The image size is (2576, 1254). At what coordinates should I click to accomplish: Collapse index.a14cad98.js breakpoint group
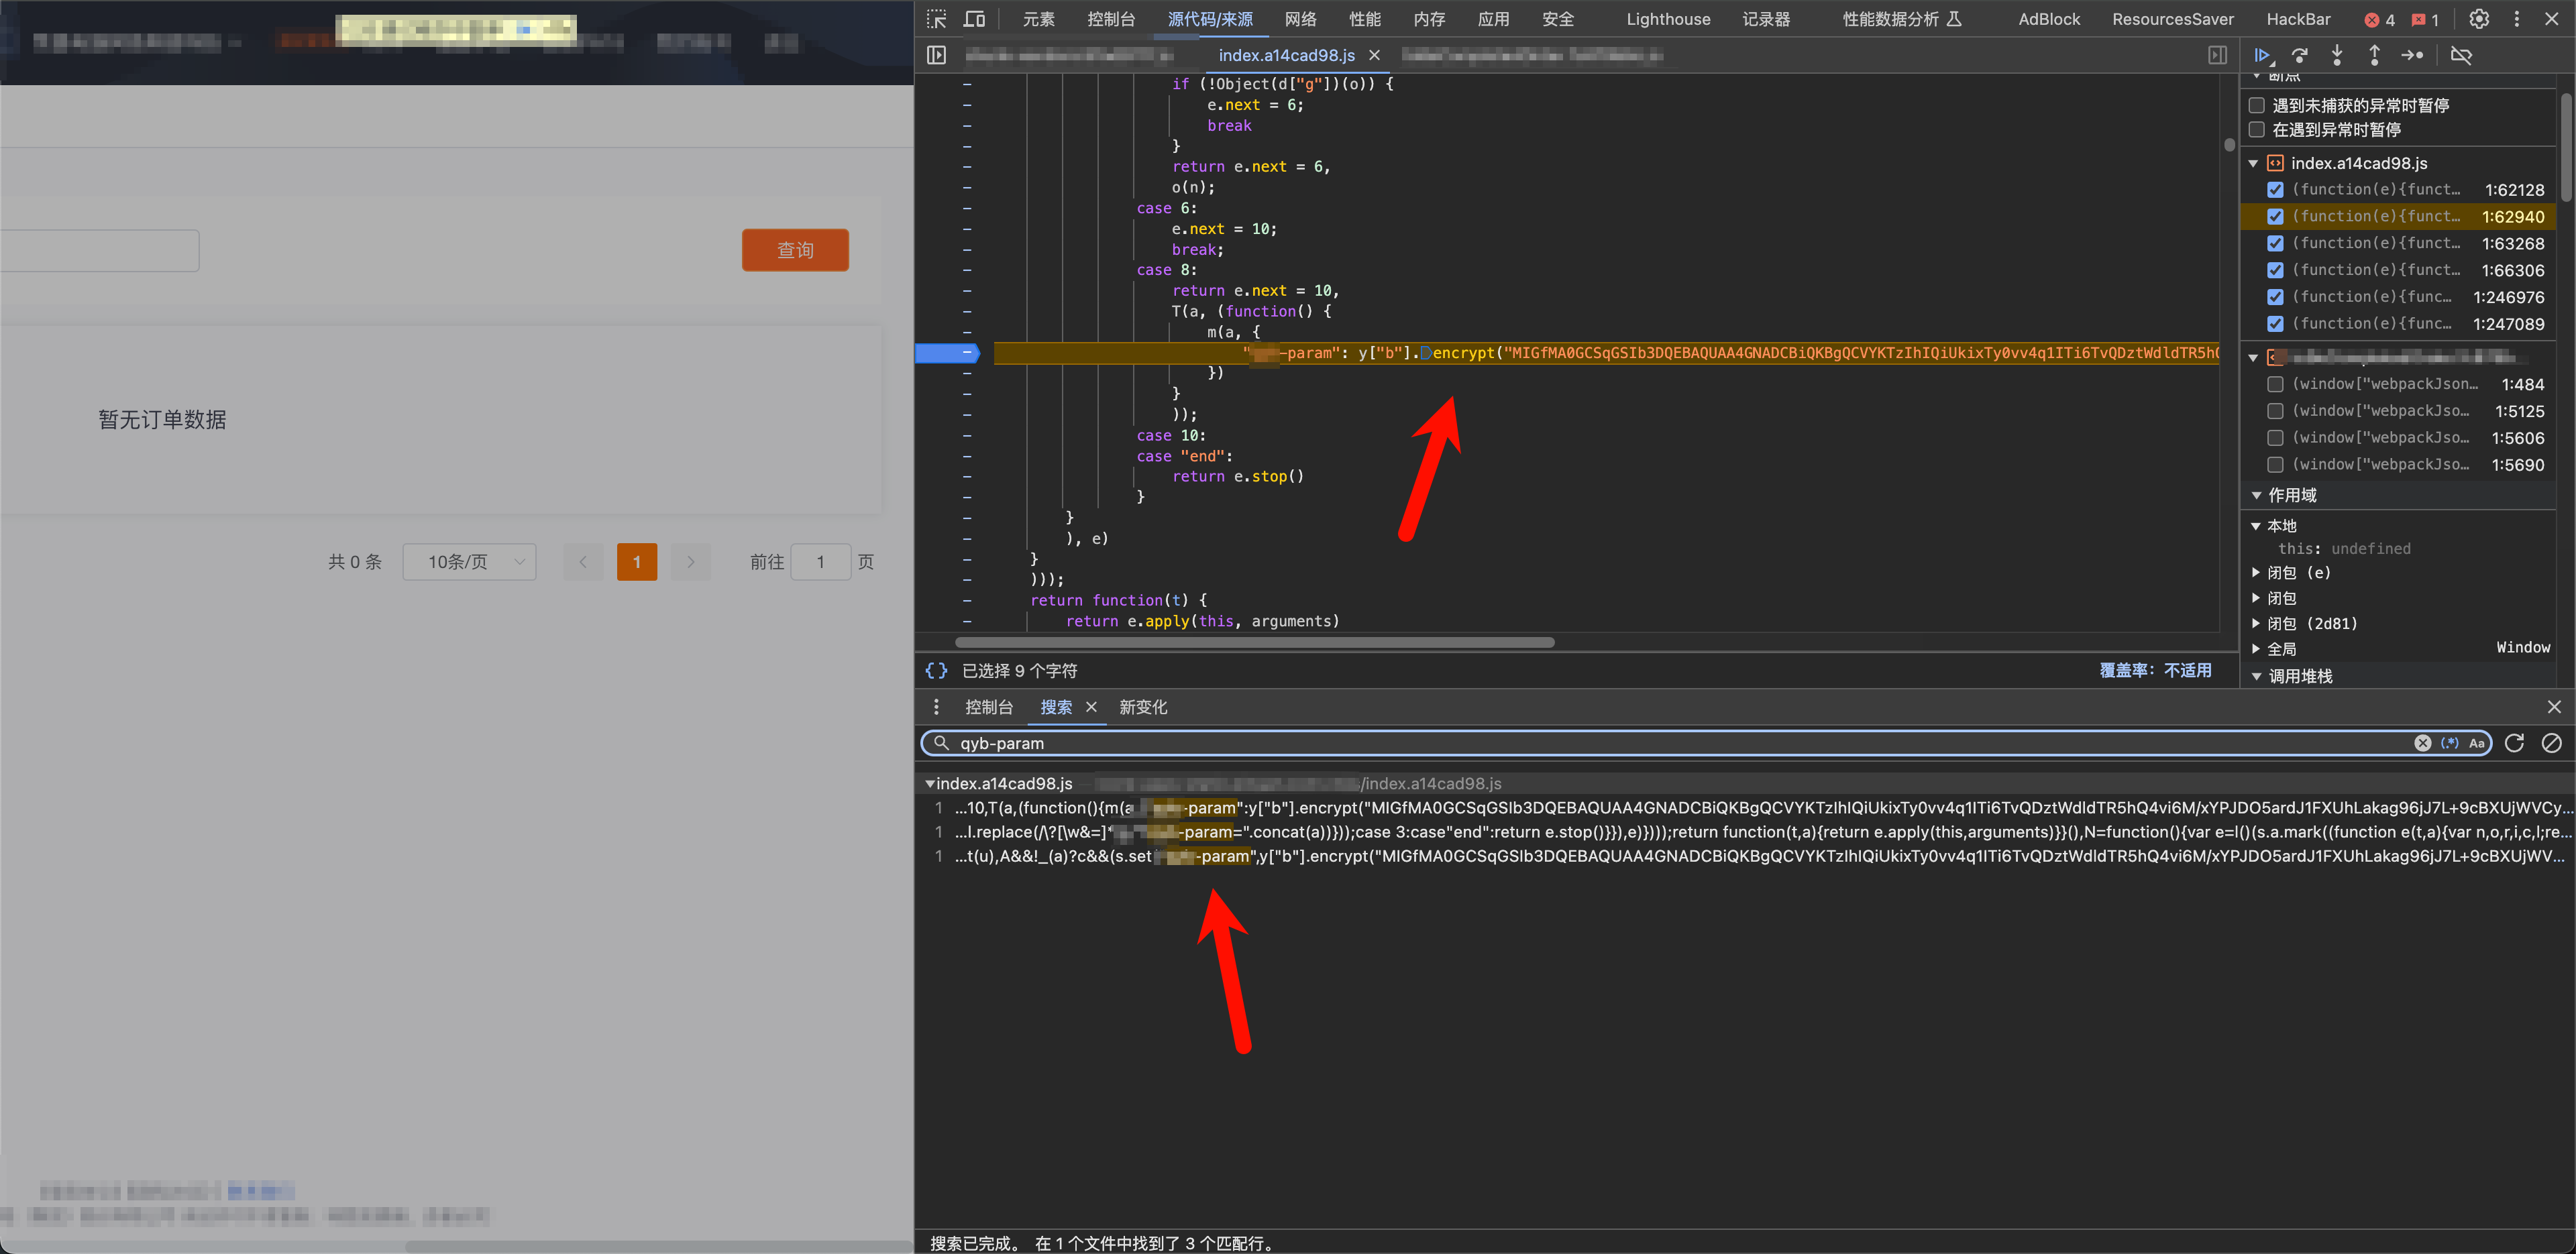click(2254, 163)
